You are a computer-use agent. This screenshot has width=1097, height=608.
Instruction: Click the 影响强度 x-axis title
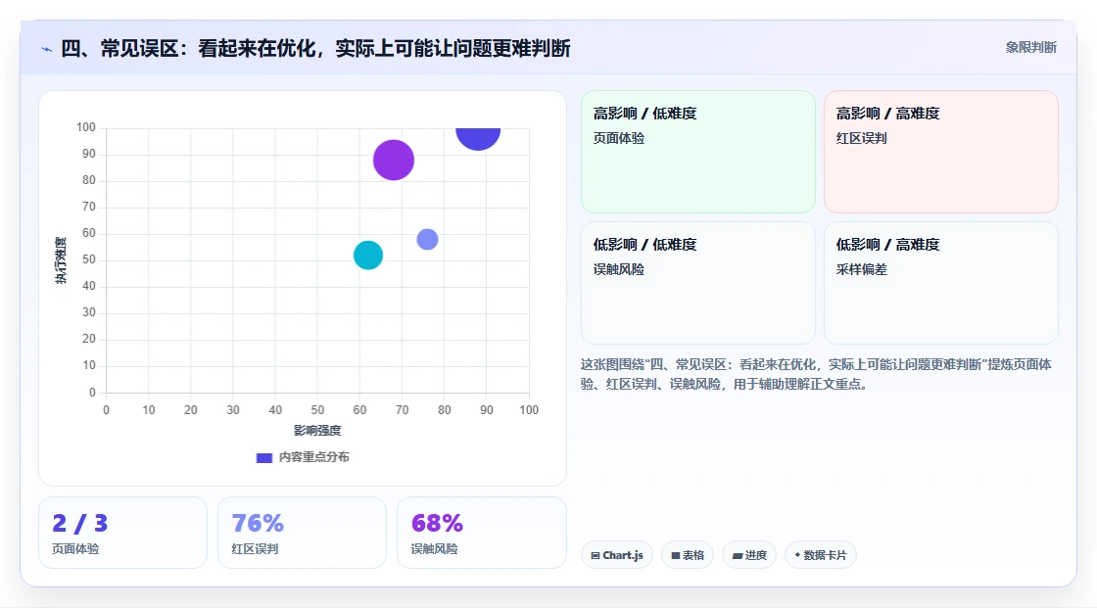pos(317,430)
